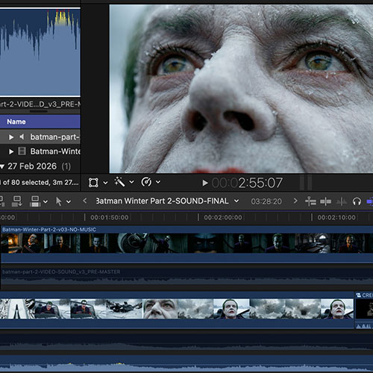Click ruler mark 00:01:50:00
This screenshot has height=373, width=373.
point(110,217)
